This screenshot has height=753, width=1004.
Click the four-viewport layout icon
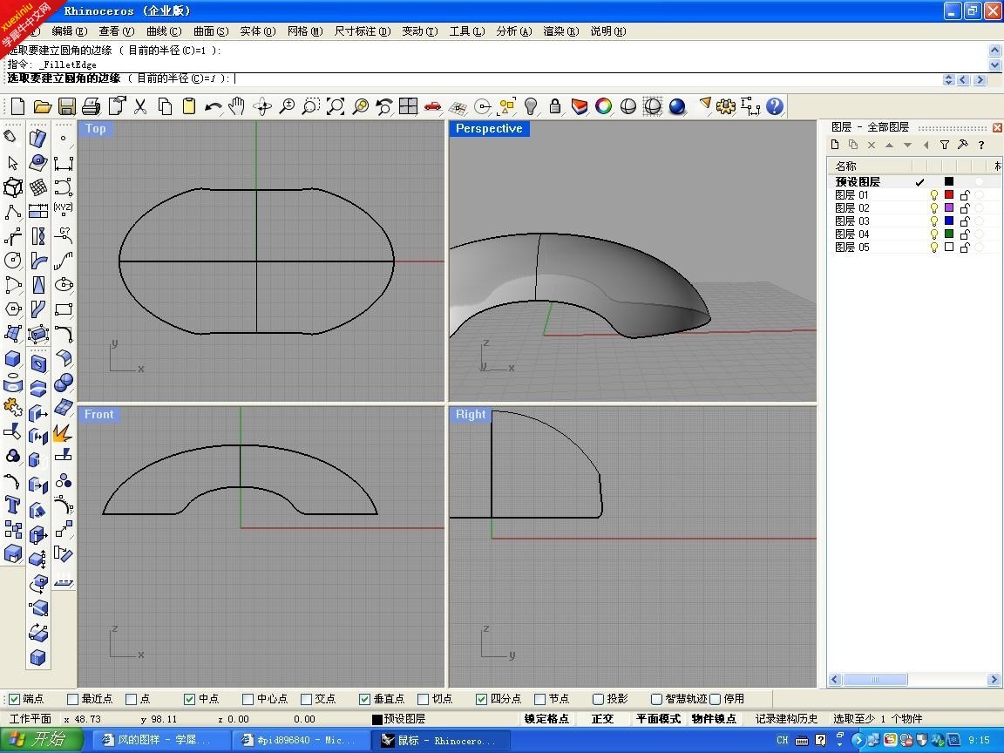tap(408, 106)
